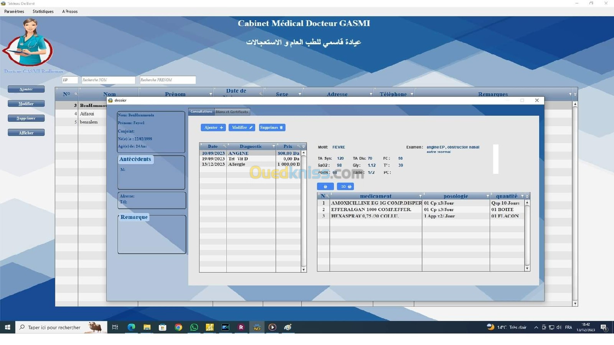Select AMOXICILLINE EG 1G medication row
The width and height of the screenshot is (614, 345).
(x=421, y=203)
